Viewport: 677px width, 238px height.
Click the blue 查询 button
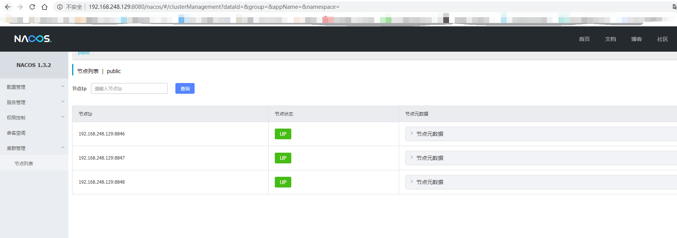185,88
